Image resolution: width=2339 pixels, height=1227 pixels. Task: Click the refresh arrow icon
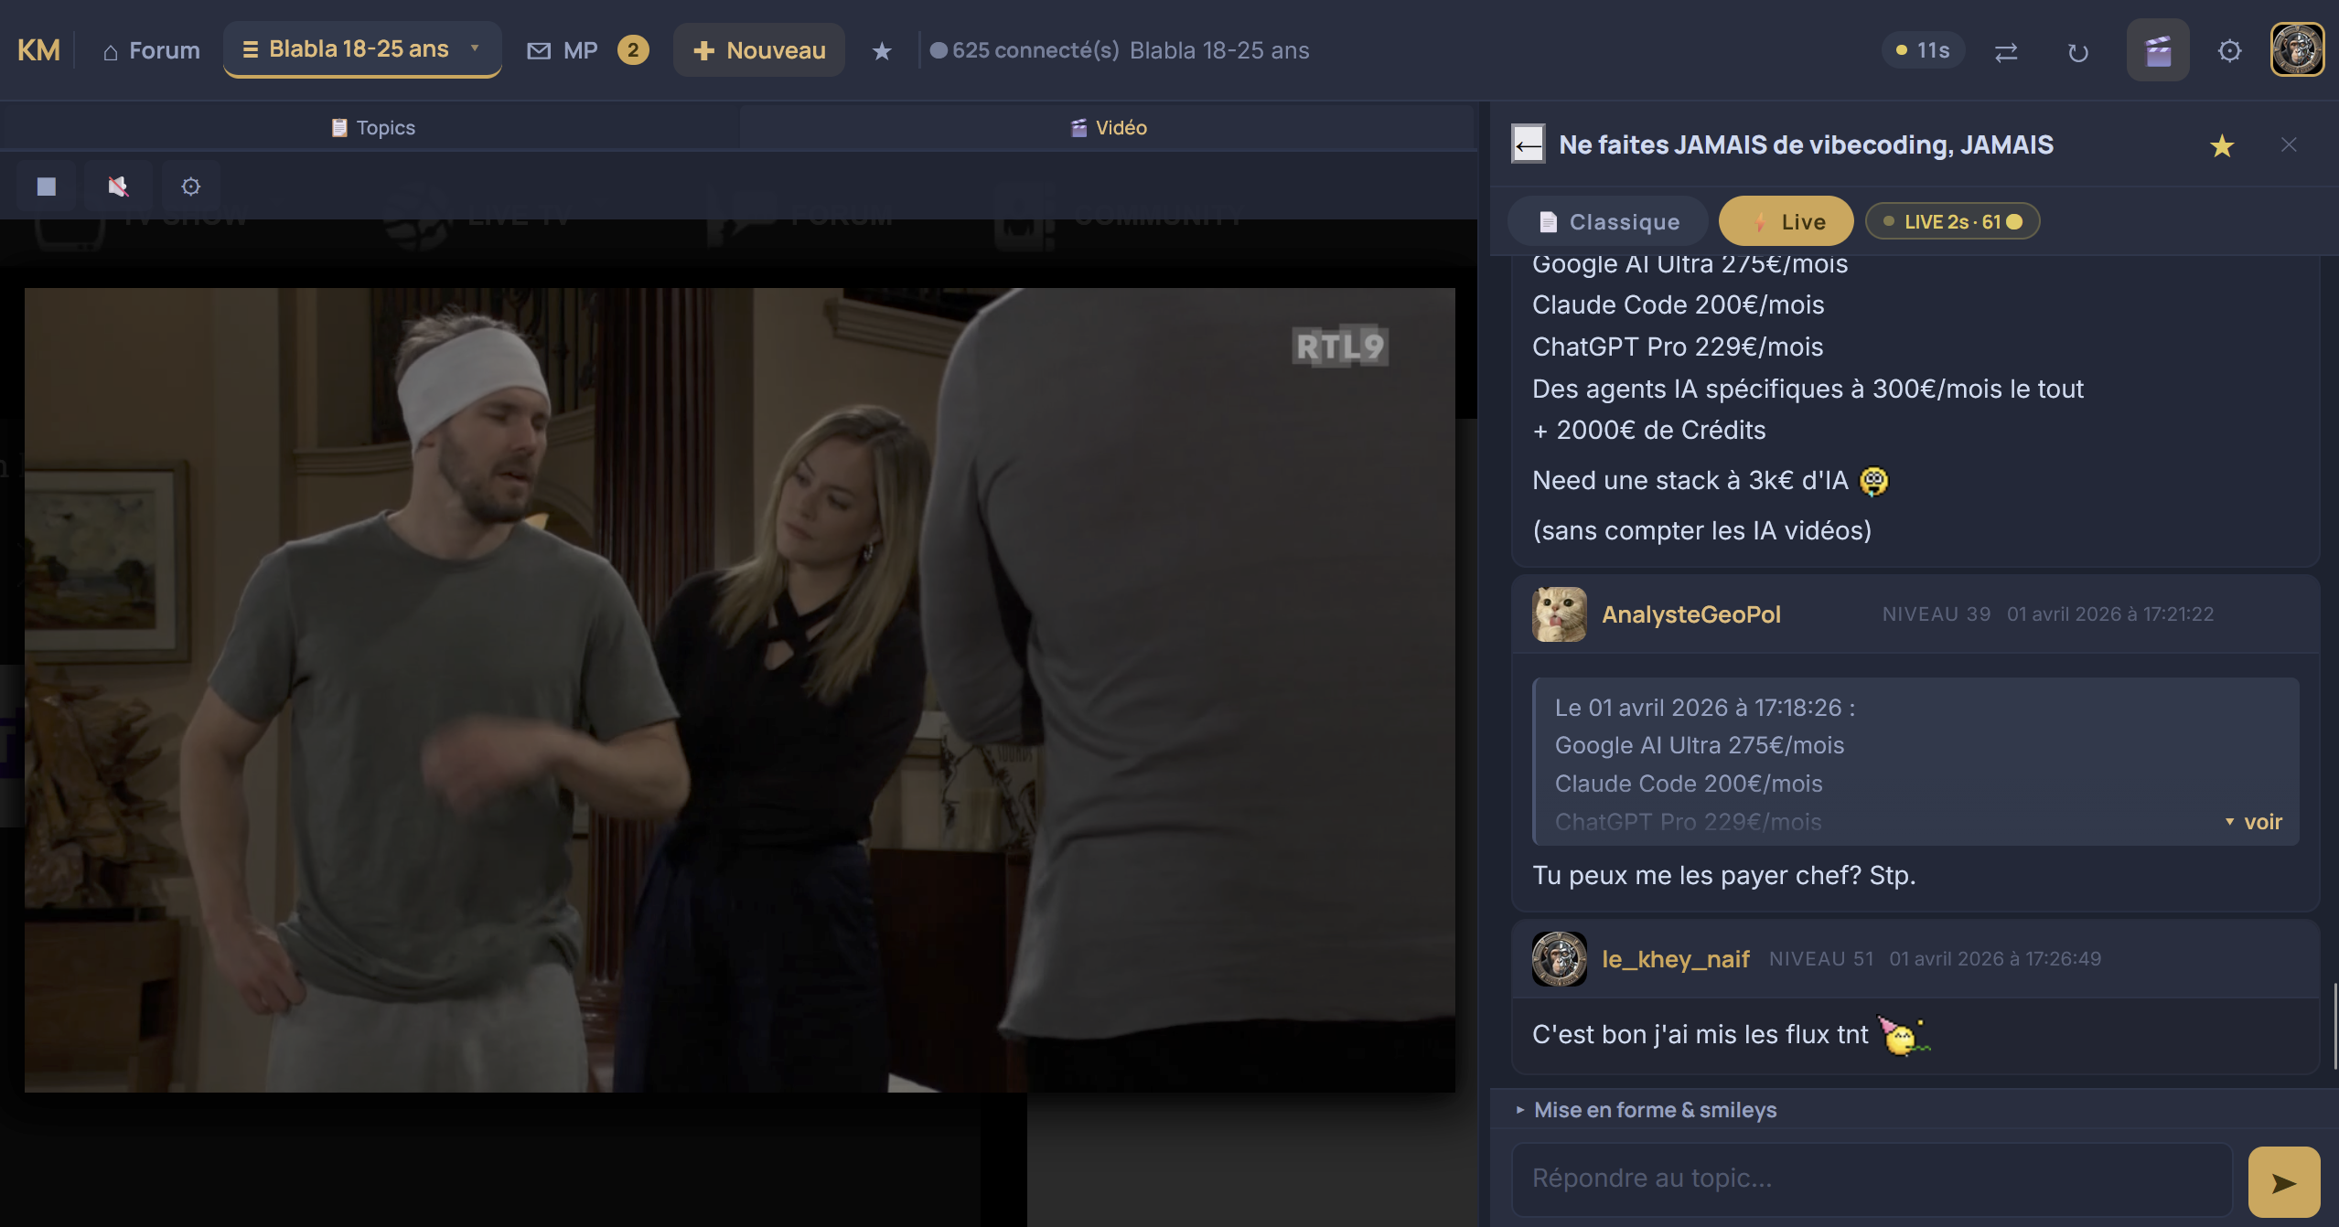point(2077,52)
